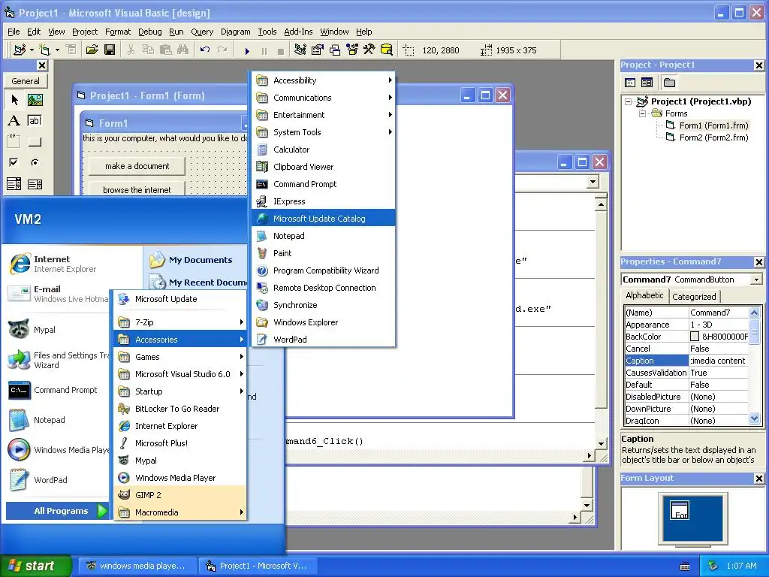Click the Add Form toolbar icon
The height and width of the screenshot is (577, 769).
(44, 50)
